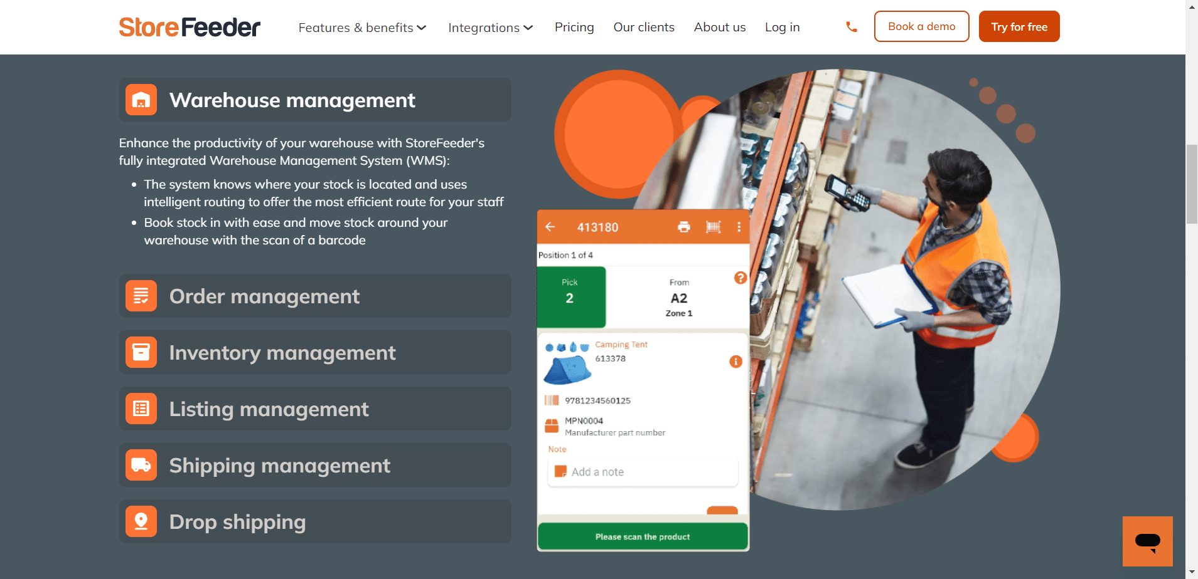Expand the Features & benefits dropdown

pos(363,28)
